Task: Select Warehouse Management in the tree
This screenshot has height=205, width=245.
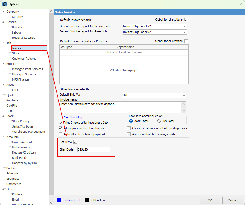Action: click(x=29, y=132)
